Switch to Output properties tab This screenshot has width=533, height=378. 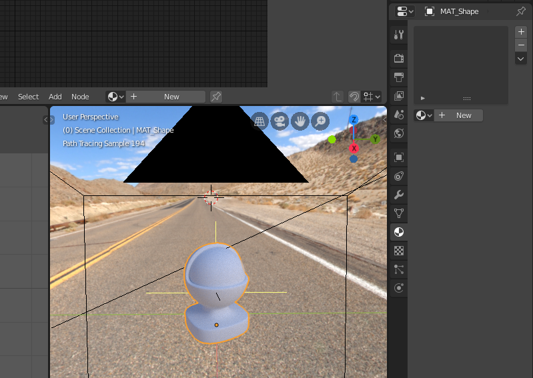pyautogui.click(x=399, y=77)
